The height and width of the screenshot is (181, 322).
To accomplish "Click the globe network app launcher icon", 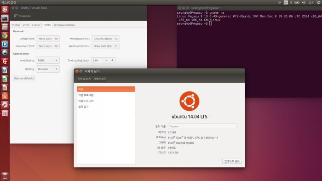I will pyautogui.click(x=5, y=53).
